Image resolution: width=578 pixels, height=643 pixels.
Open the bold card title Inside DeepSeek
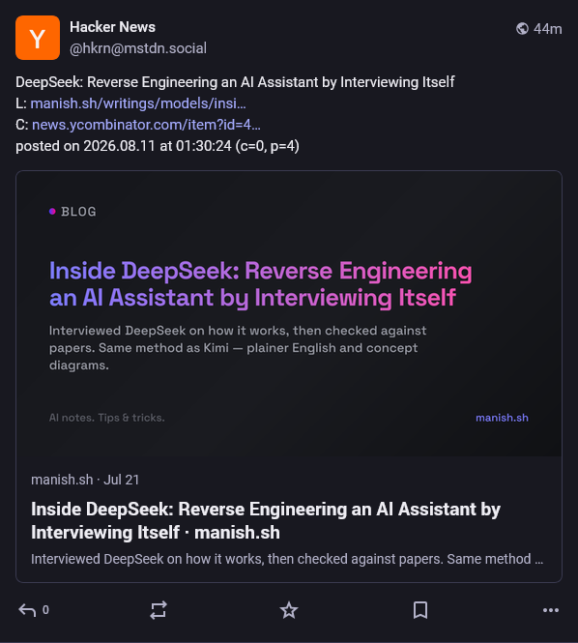tap(266, 521)
